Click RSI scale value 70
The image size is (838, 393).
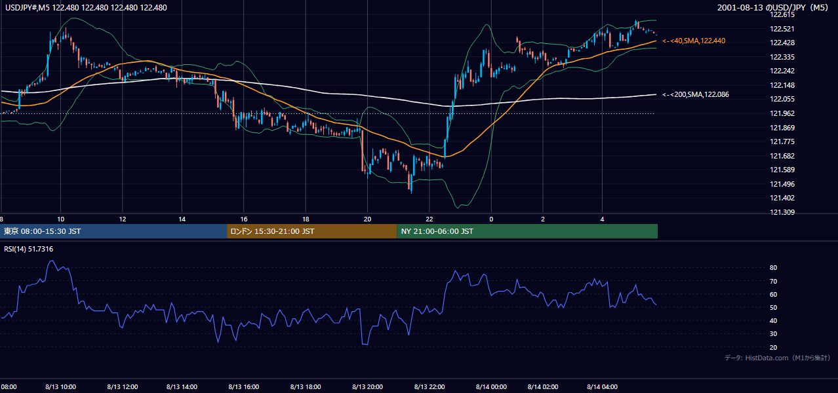point(774,281)
